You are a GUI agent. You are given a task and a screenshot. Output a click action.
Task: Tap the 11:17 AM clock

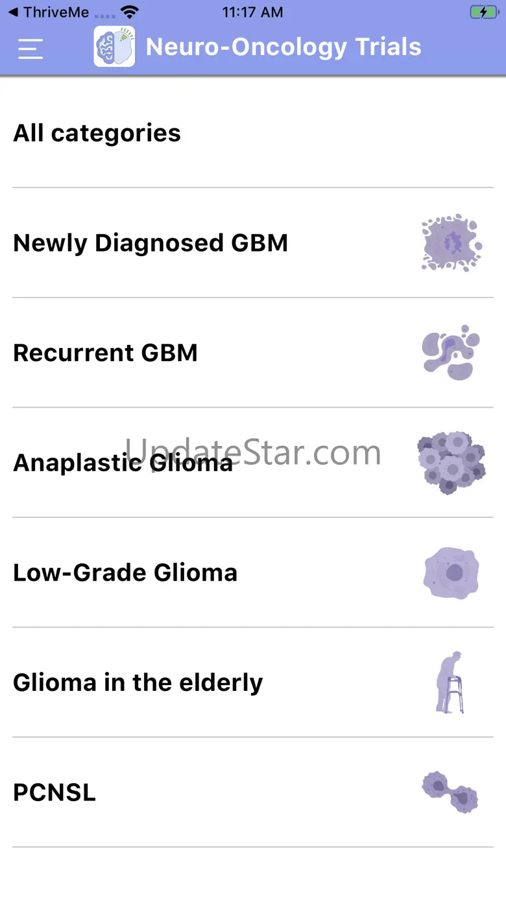point(252,12)
